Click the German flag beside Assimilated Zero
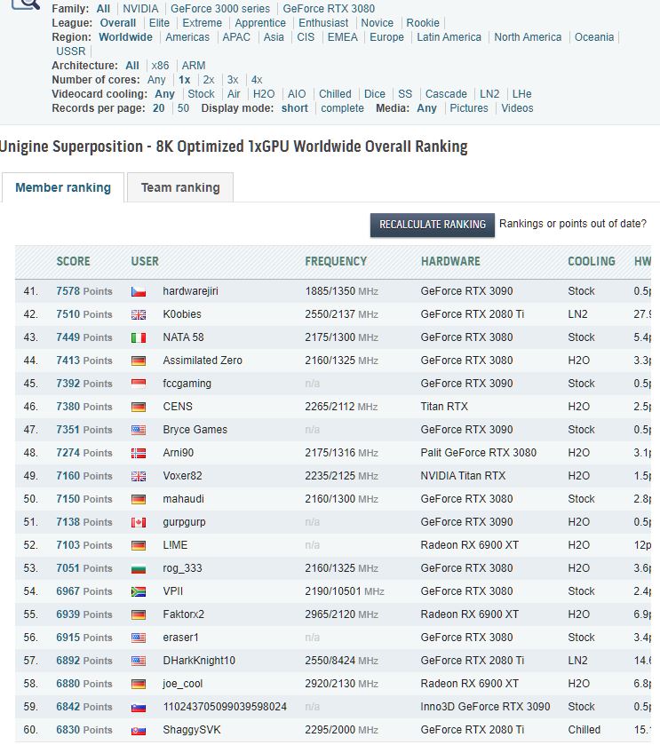This screenshot has width=660, height=745. [139, 361]
